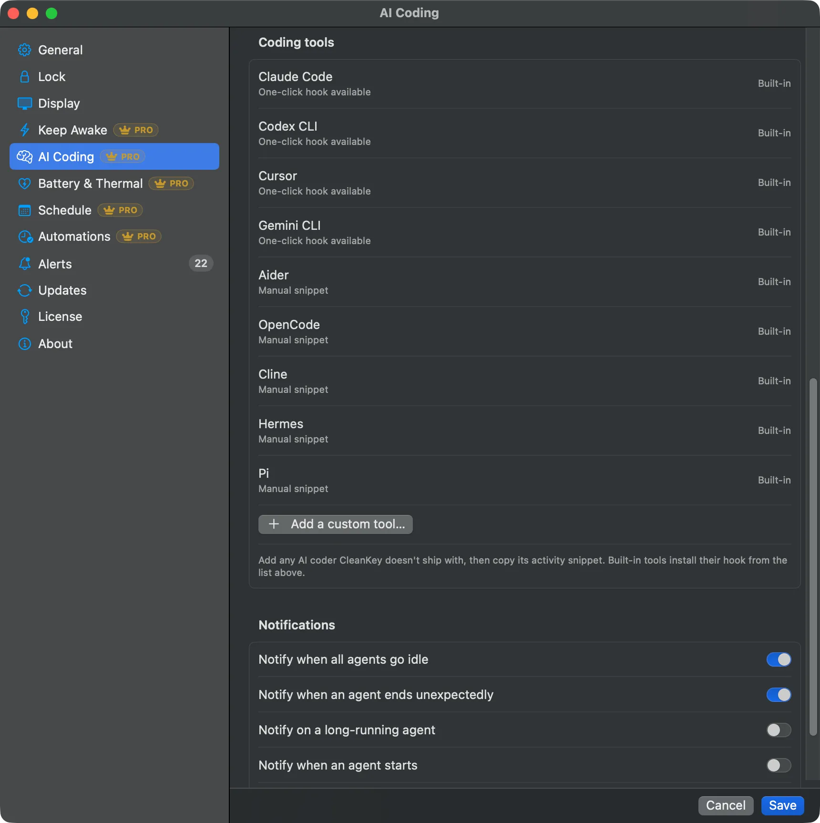Image resolution: width=820 pixels, height=823 pixels.
Task: Click the Built-in label for Pi
Action: pyautogui.click(x=774, y=480)
